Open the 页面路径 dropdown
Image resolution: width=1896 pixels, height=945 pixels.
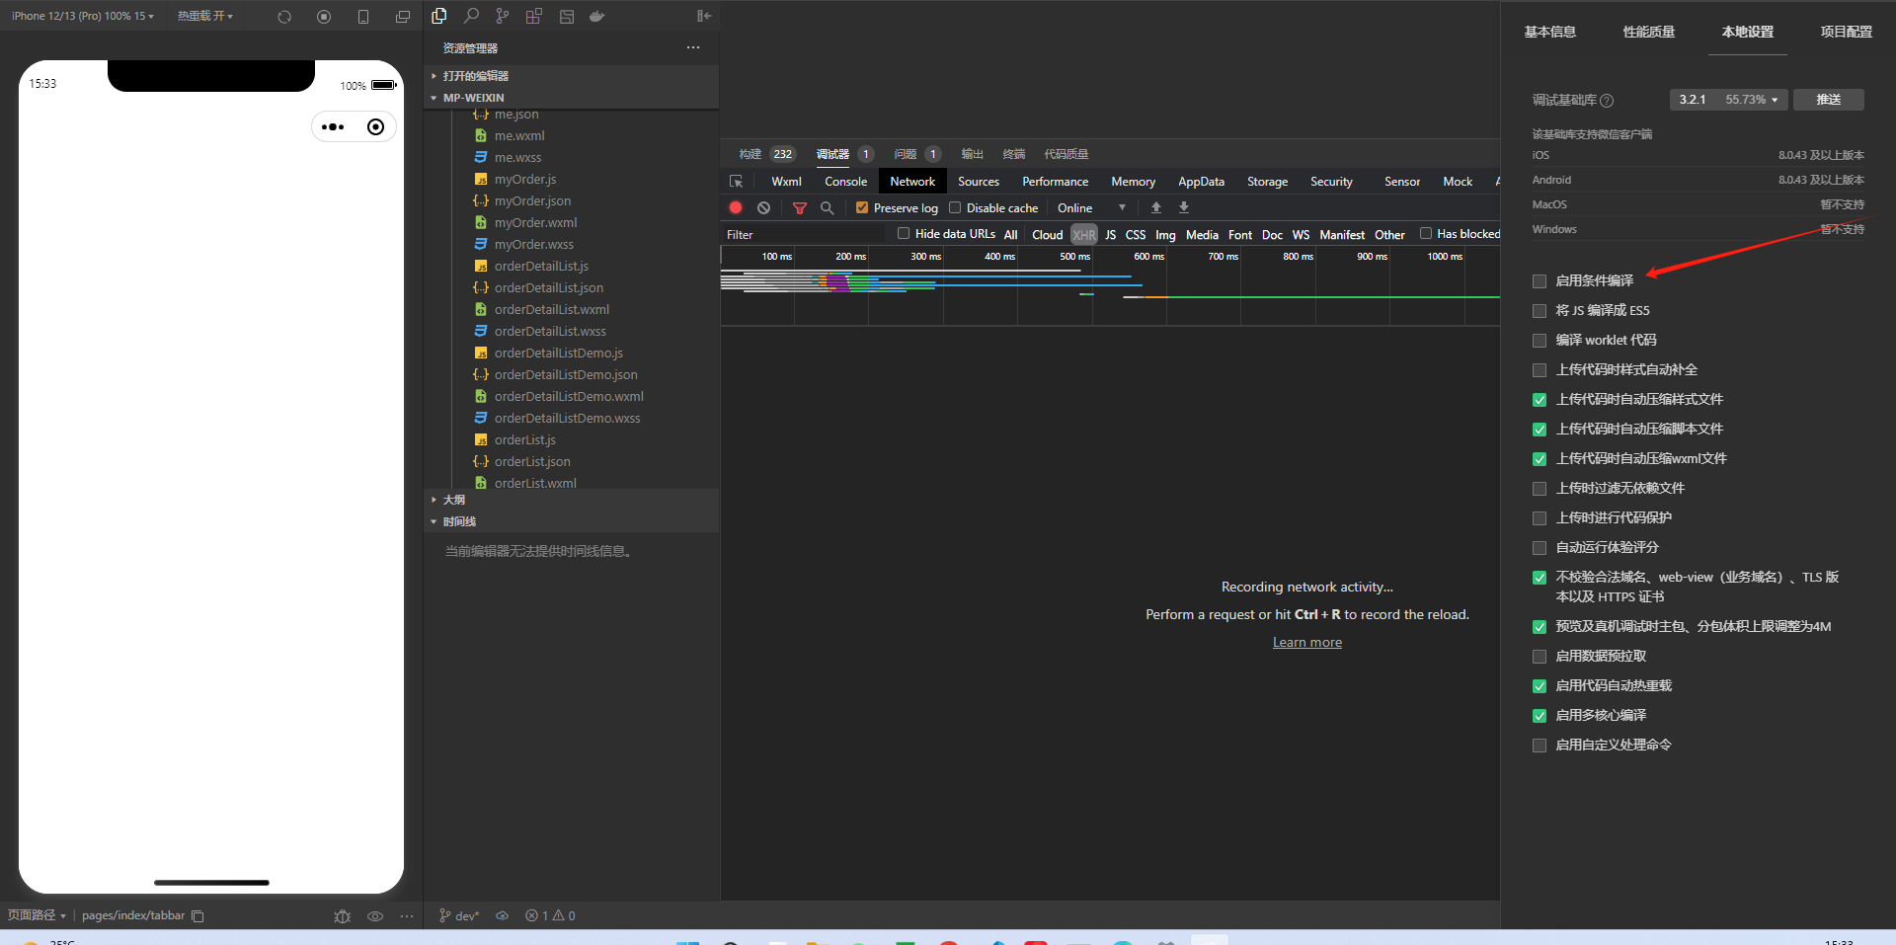point(37,915)
